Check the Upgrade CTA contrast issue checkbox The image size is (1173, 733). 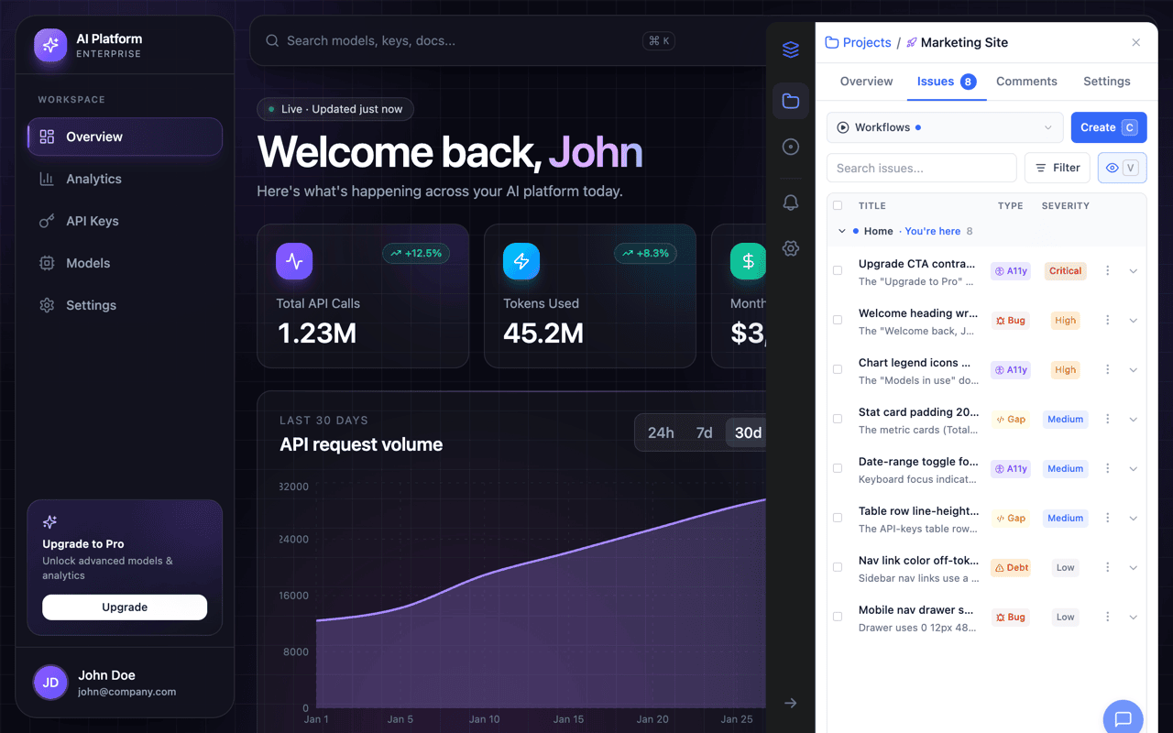(x=838, y=271)
